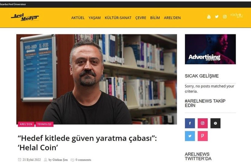Click the Advertising banner image
Screen dimensions: 251x167
coord(210,49)
